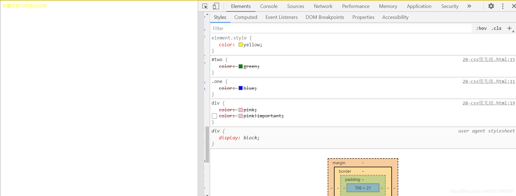This screenshot has height=196, width=516.
Task: Show more DevTools tabs chevron
Action: [x=469, y=6]
